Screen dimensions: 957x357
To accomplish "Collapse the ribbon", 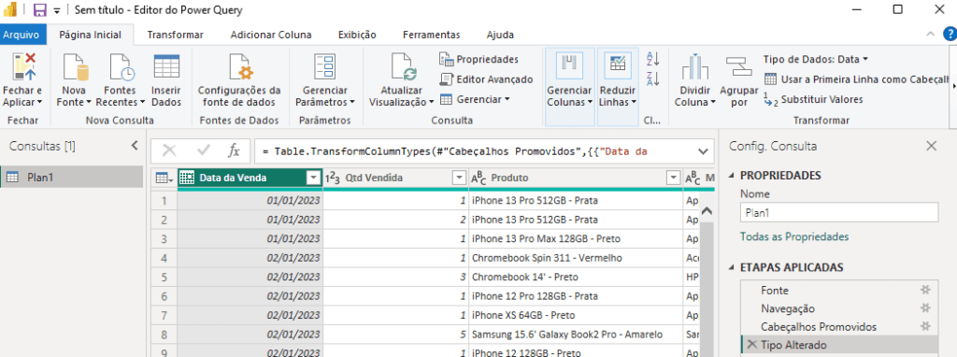I will 931,35.
